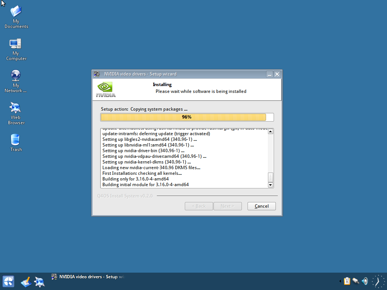Click the greyed-out Back button

[x=199, y=206]
